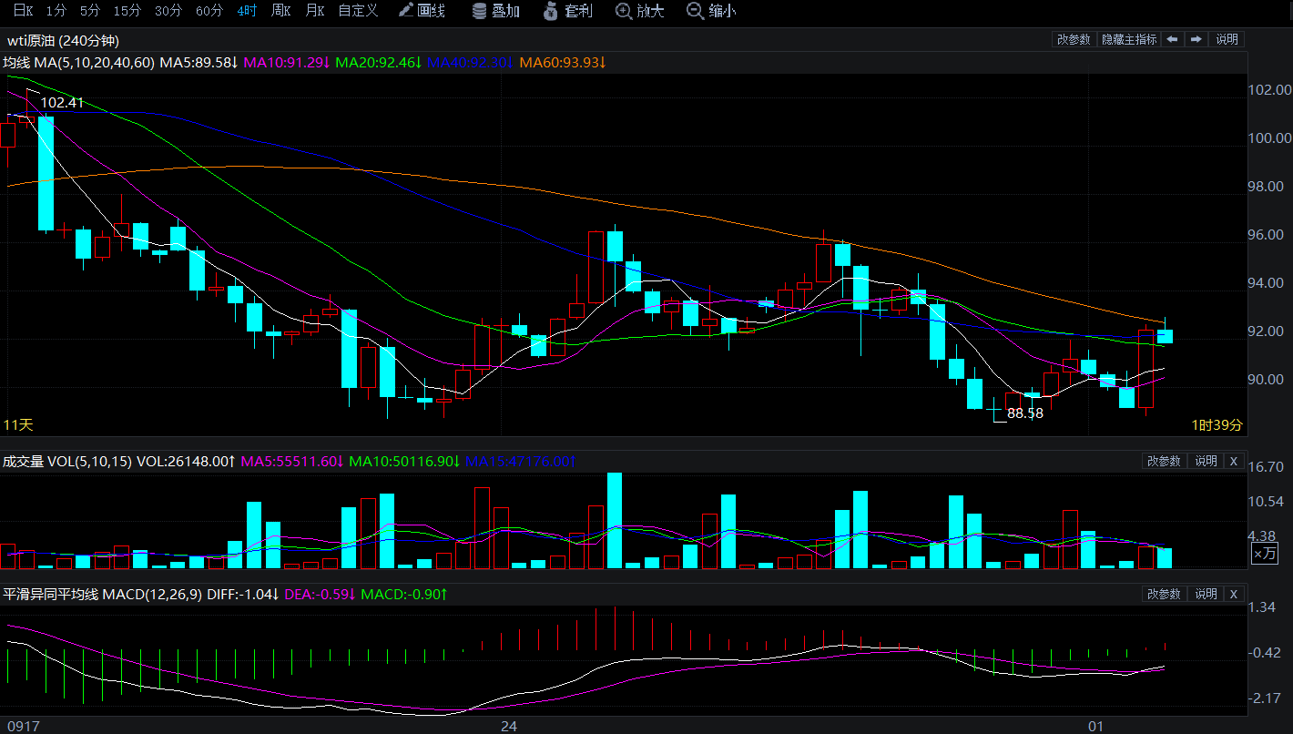Click the ×万 volume unit label
This screenshot has height=734, width=1293.
[x=1264, y=553]
